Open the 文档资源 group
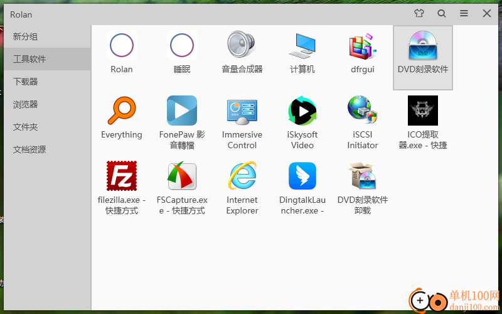 [48, 149]
